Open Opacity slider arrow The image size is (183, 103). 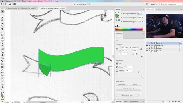132,71
